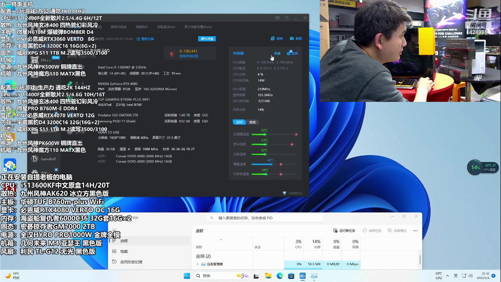The image size is (501, 282).
Task: Click the G-180,441 score text
Action: [188, 51]
